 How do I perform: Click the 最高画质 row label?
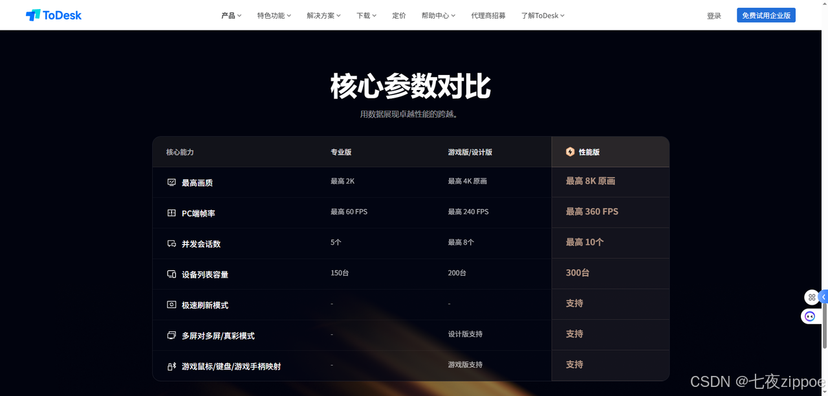197,183
